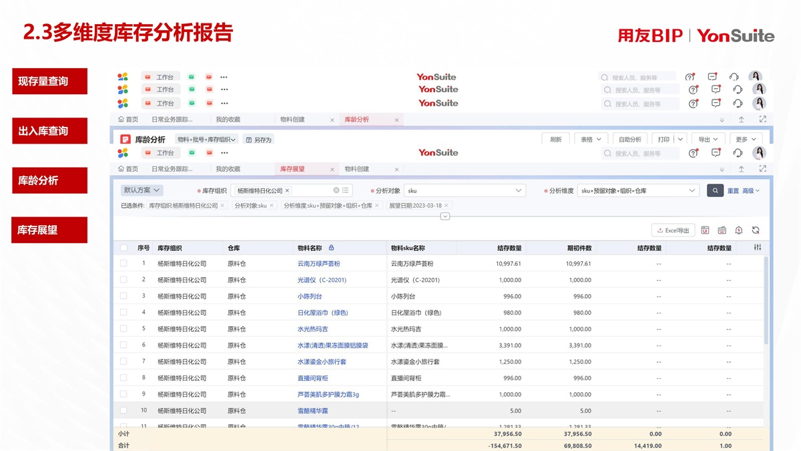
Task: Open the 分析维度 dropdown
Action: [693, 191]
